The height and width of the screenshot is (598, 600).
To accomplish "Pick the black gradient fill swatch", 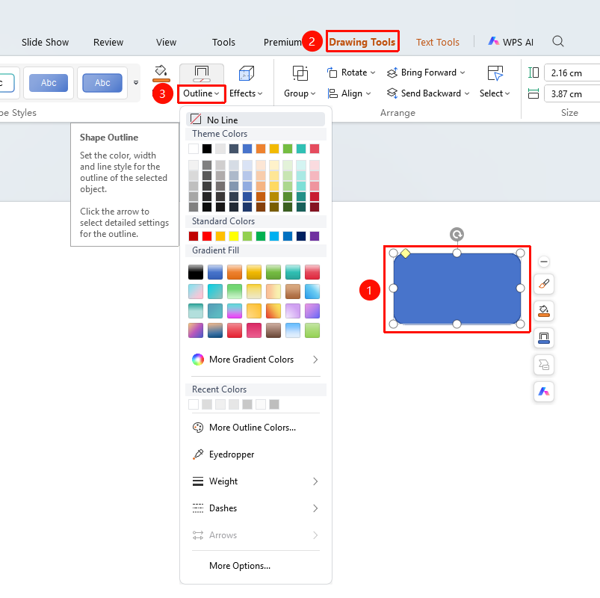I will pos(196,272).
